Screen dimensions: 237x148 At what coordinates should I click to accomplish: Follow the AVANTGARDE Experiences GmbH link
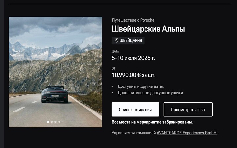coord(187,133)
